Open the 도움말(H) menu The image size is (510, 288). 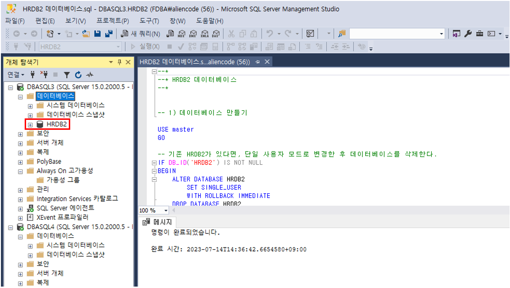pyautogui.click(x=210, y=21)
